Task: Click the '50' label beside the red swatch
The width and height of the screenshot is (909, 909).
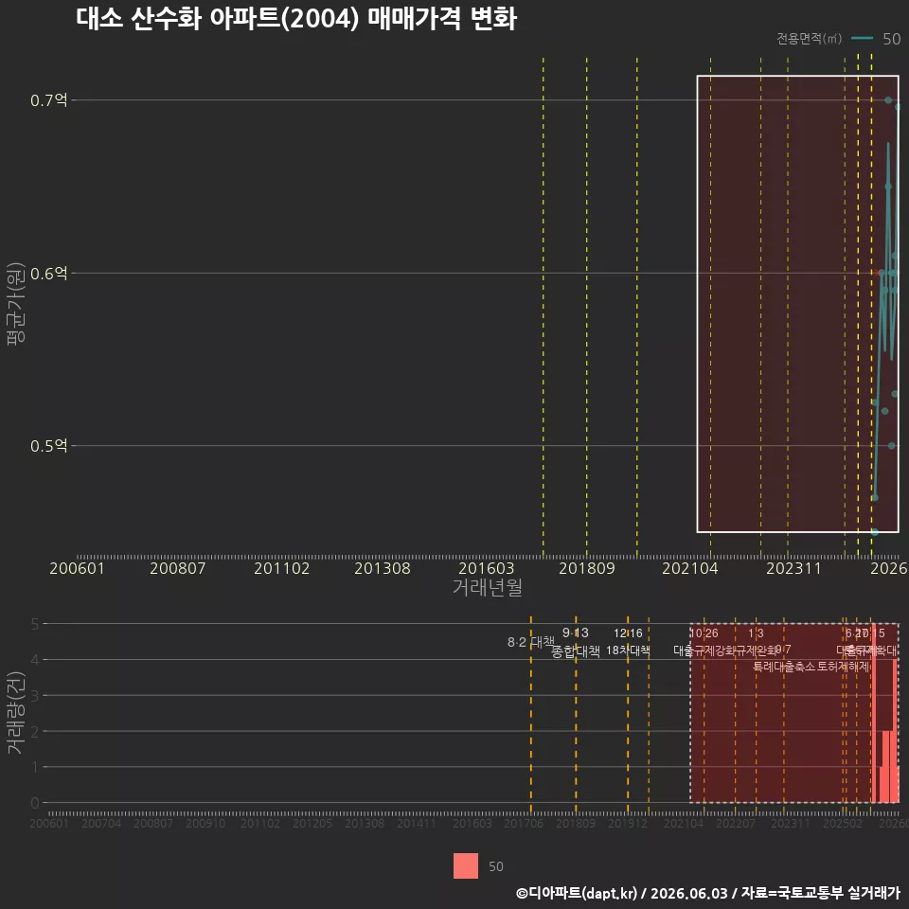Action: [495, 866]
